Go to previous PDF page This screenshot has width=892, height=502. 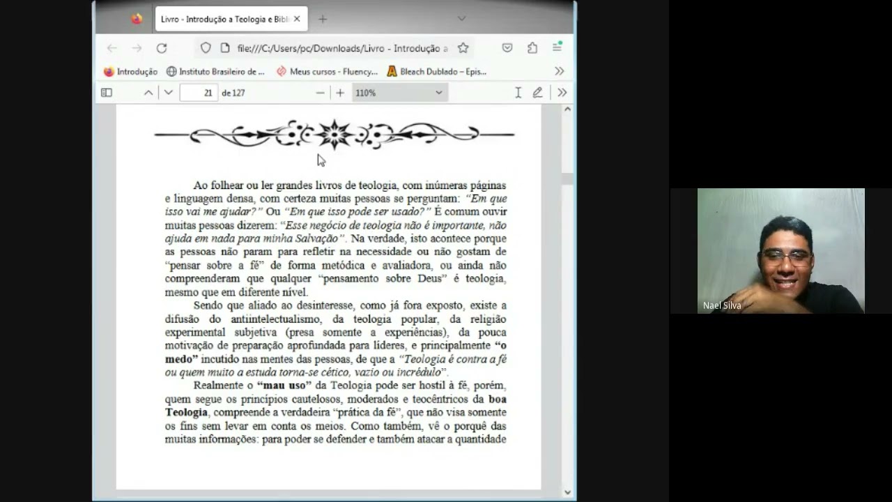(148, 93)
